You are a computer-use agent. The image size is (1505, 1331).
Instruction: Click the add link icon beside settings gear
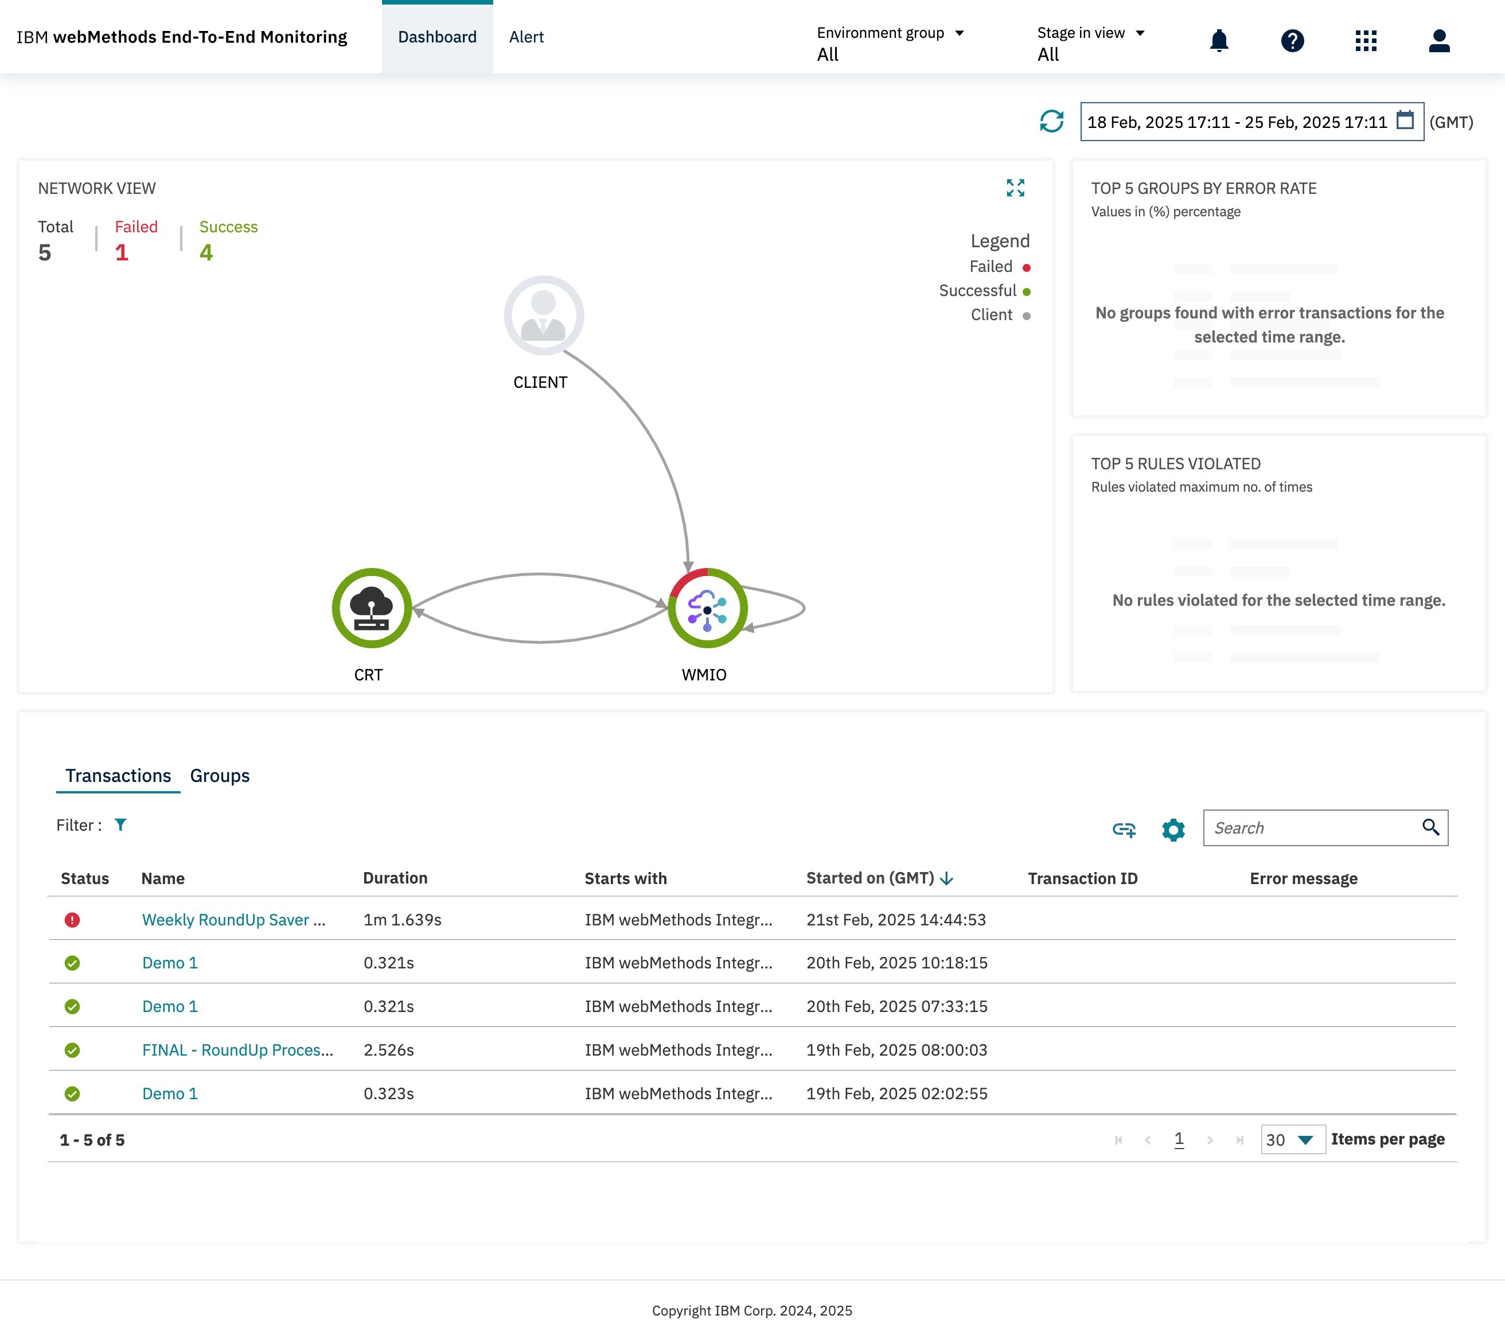1124,830
